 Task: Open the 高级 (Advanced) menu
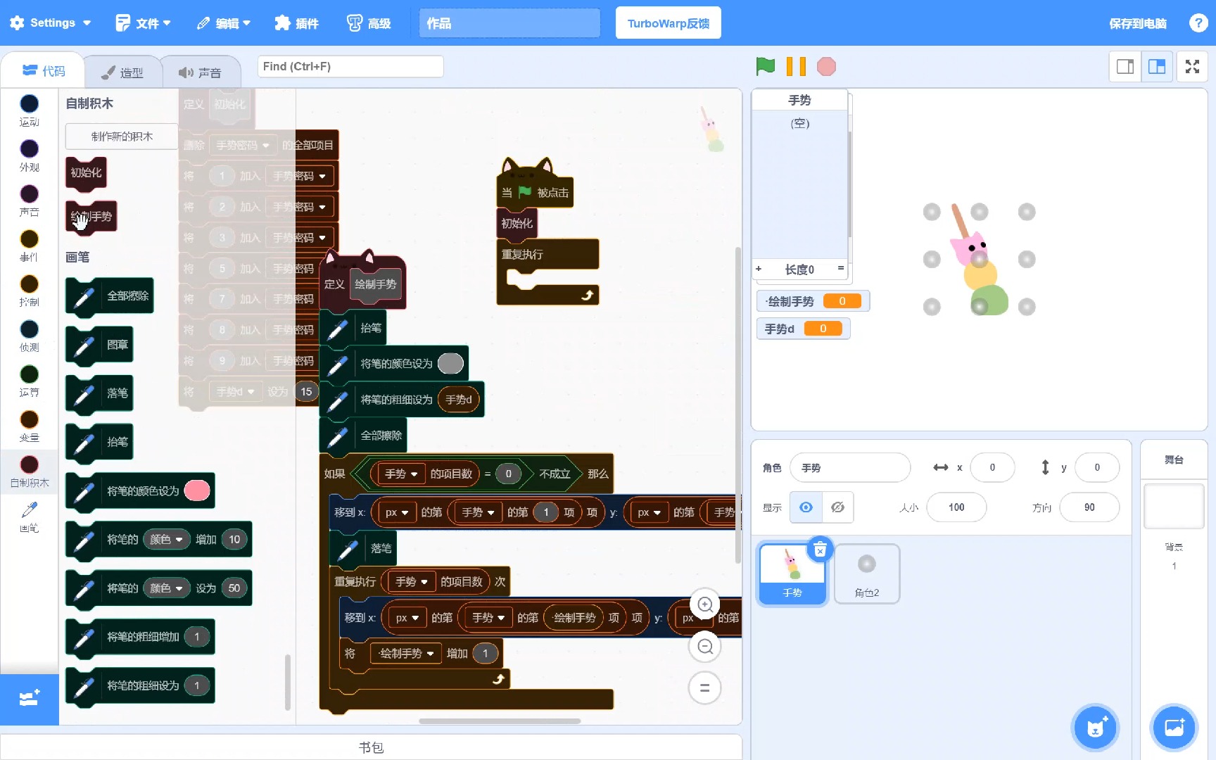(369, 23)
